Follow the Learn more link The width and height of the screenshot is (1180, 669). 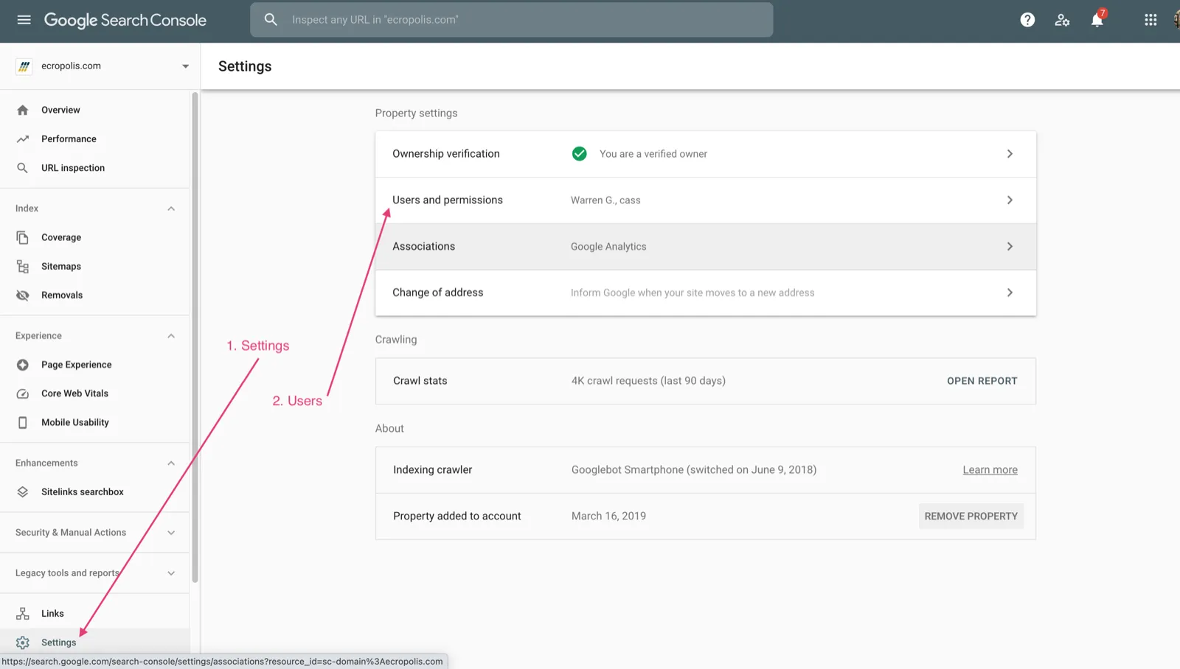990,470
